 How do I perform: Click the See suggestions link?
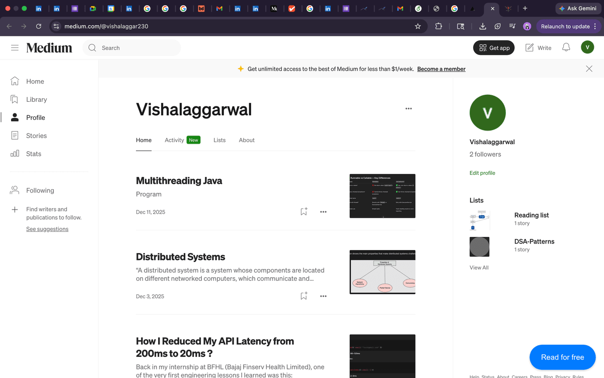pos(47,229)
